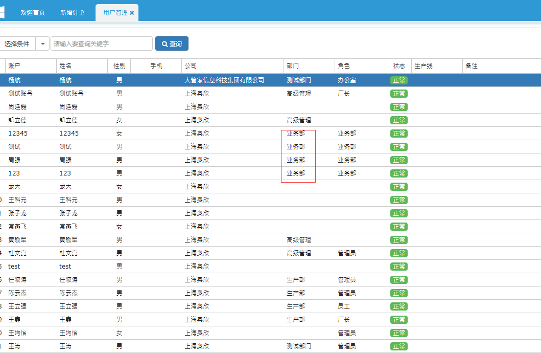Select the 12345 account cell

tap(18, 134)
